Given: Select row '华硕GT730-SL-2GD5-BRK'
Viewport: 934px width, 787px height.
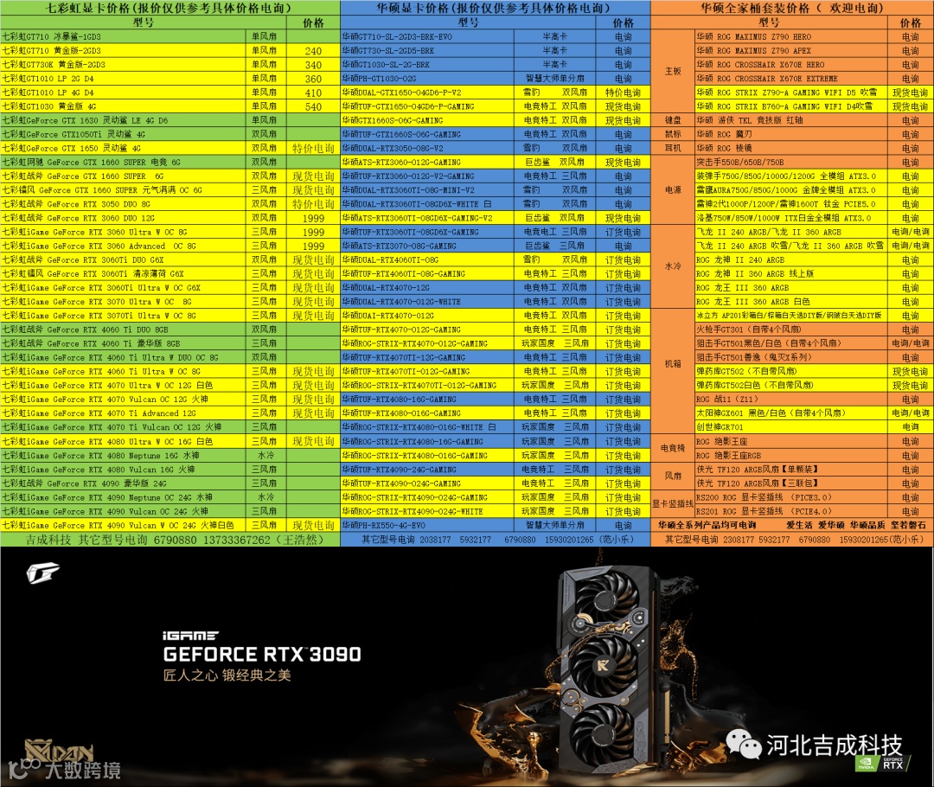Looking at the screenshot, I should coord(495,51).
